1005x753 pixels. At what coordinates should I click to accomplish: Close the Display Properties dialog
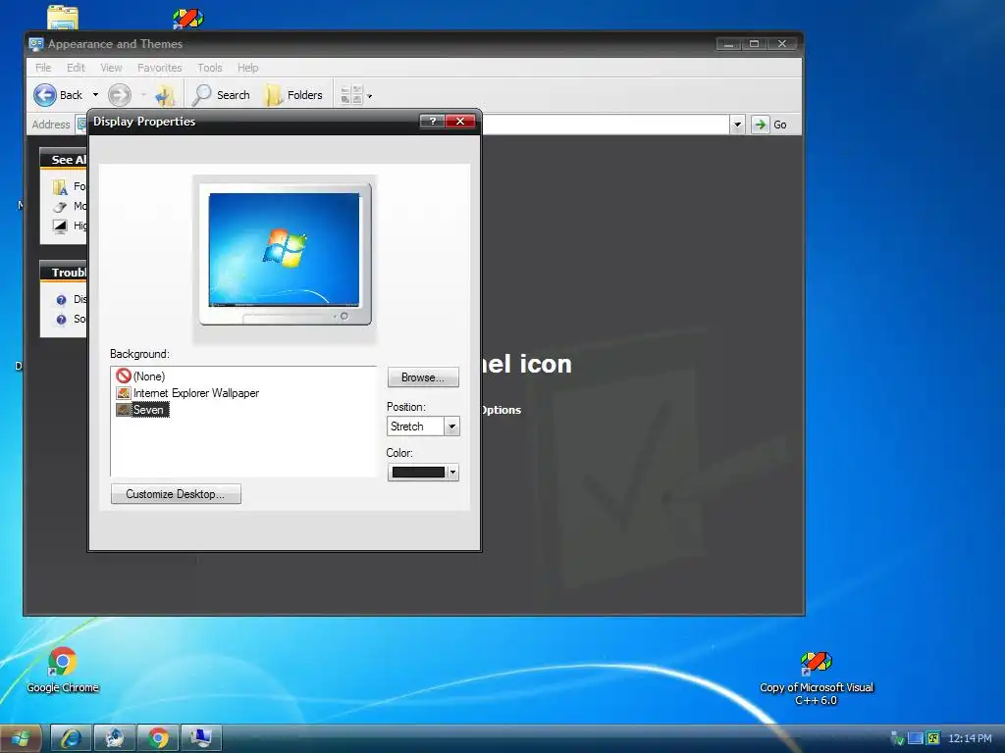(x=460, y=121)
